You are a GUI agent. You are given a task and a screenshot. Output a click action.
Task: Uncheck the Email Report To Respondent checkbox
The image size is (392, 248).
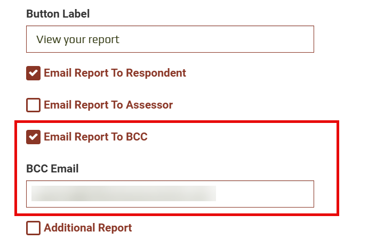click(33, 73)
